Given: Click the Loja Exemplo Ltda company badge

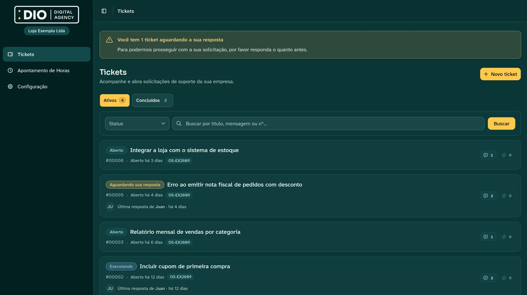Looking at the screenshot, I should [x=46, y=31].
